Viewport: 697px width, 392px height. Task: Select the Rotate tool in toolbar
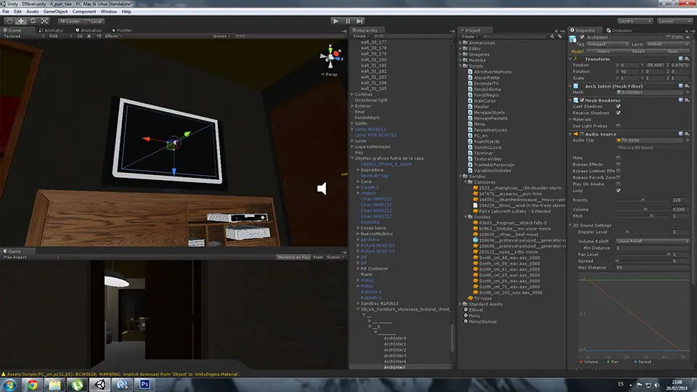[33, 21]
